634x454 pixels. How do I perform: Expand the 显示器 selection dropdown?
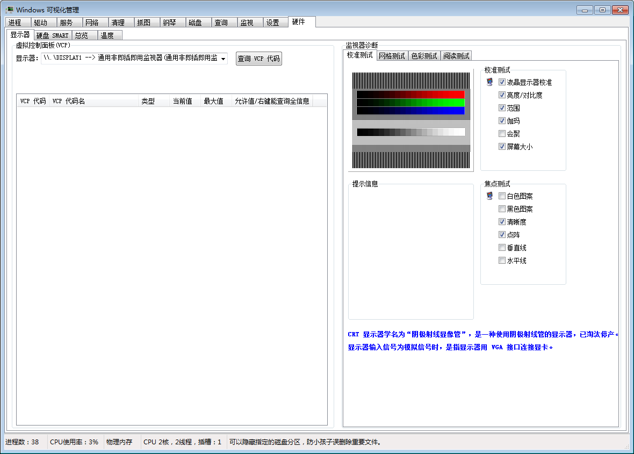[223, 59]
